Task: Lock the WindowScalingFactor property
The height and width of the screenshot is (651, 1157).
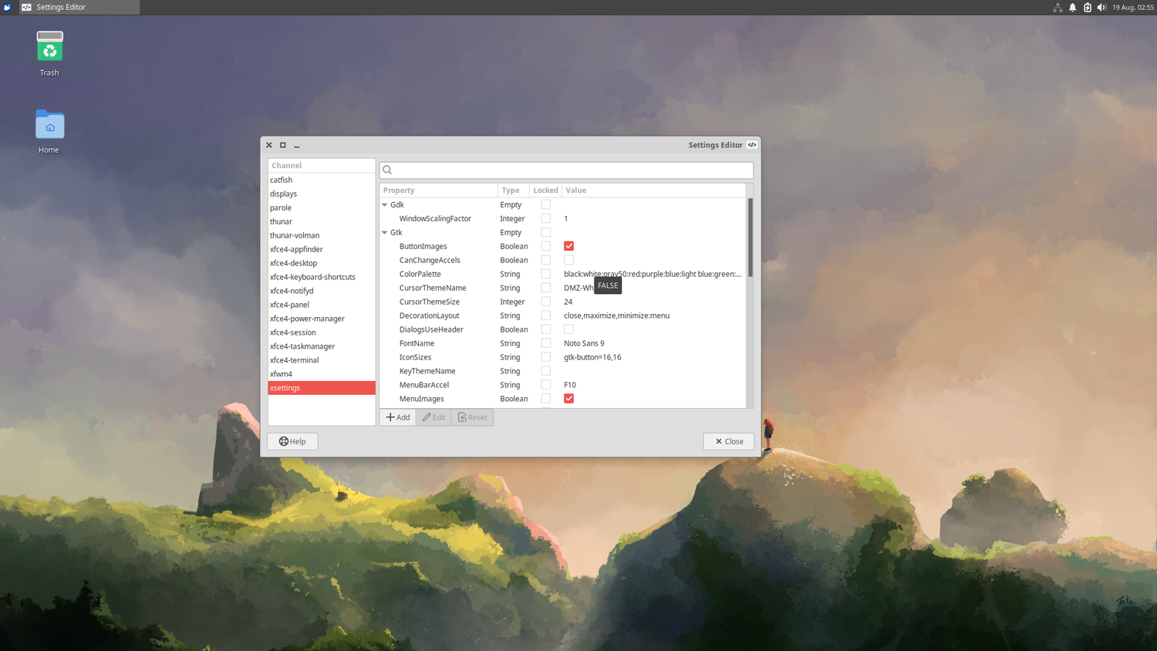Action: 545,218
